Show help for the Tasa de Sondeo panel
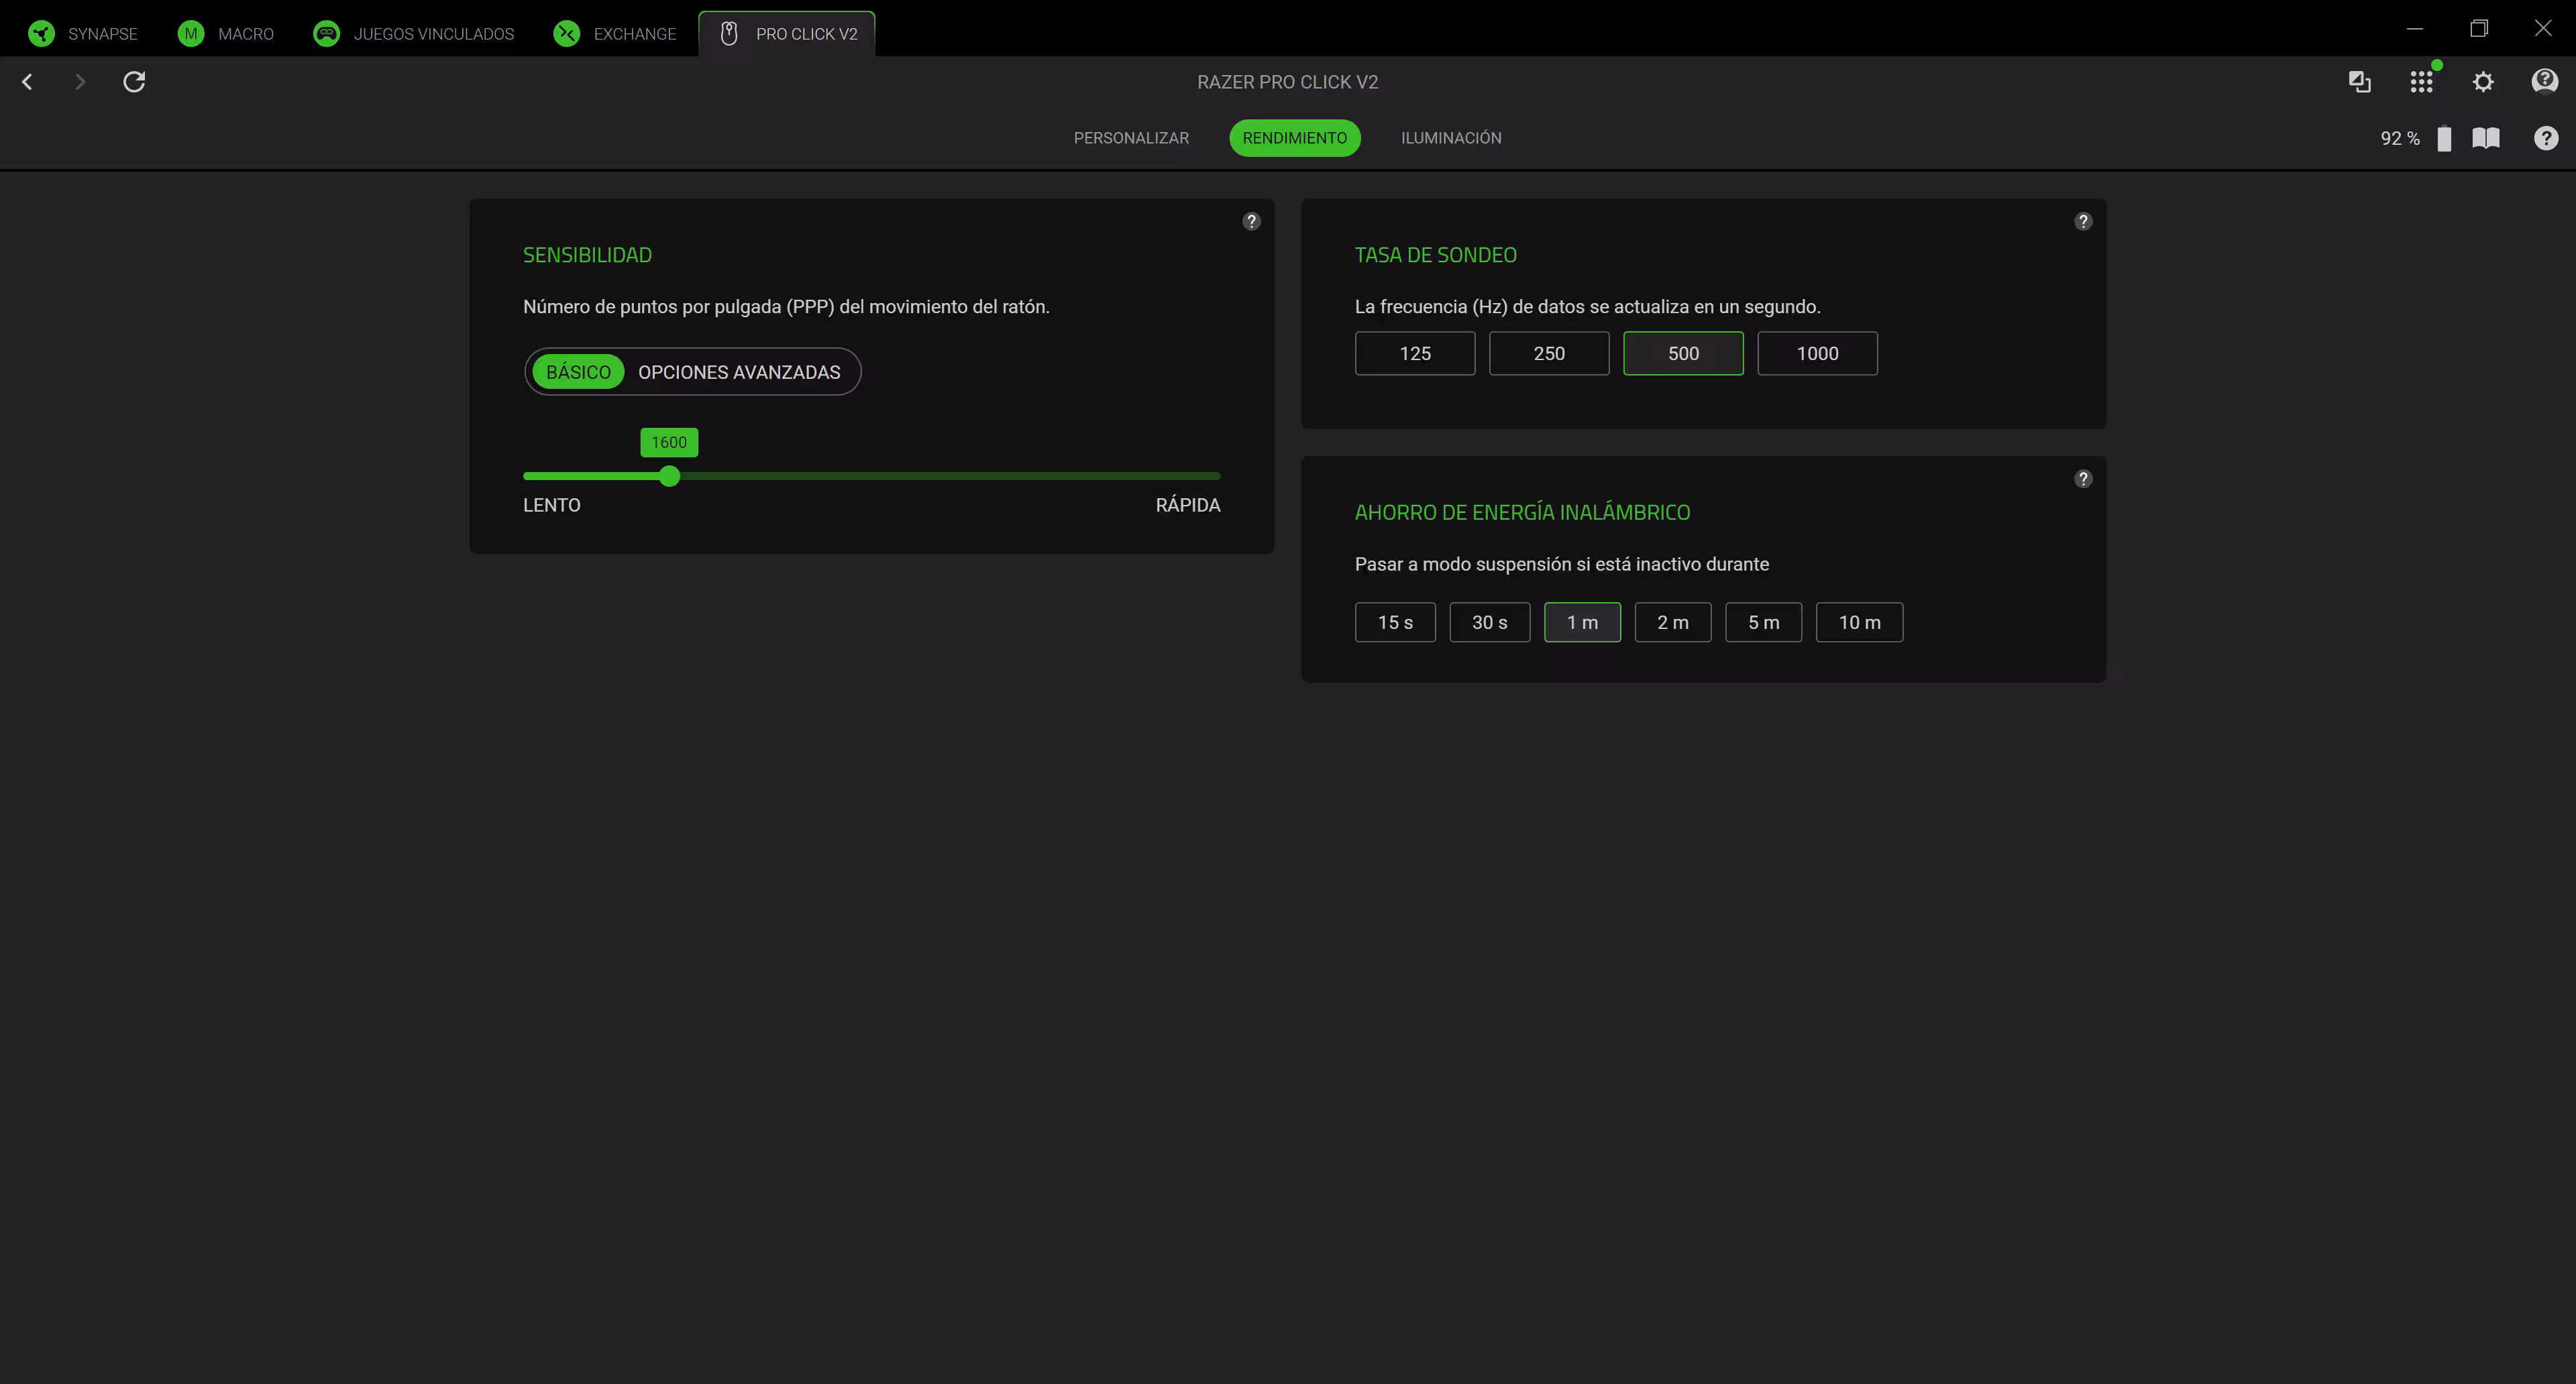 [x=2083, y=221]
